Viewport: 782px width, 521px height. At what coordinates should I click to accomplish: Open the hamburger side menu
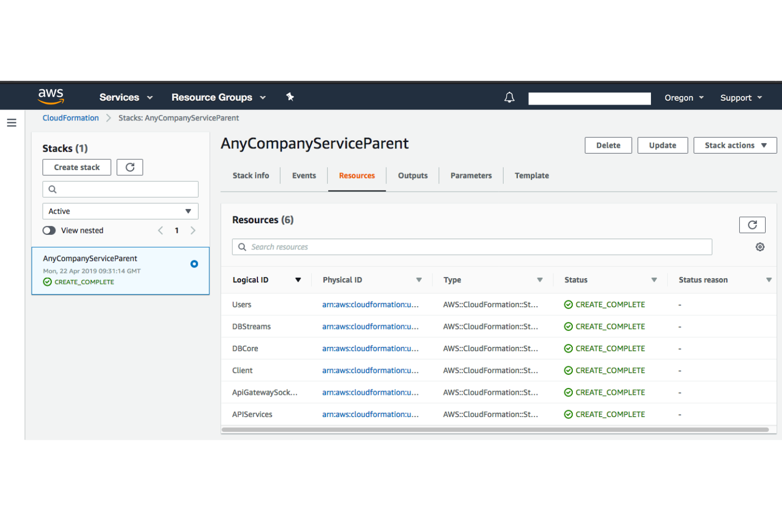[12, 122]
